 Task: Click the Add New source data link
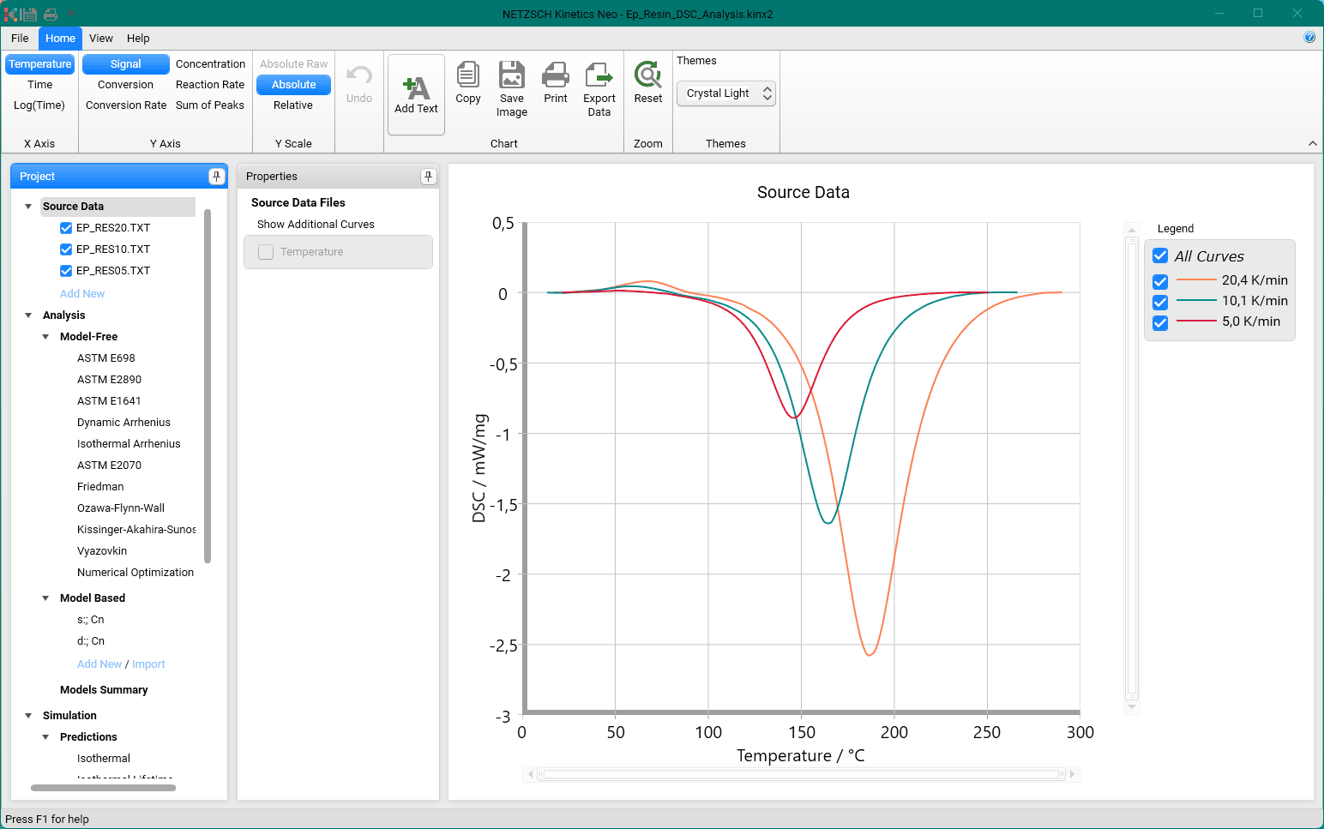82,294
